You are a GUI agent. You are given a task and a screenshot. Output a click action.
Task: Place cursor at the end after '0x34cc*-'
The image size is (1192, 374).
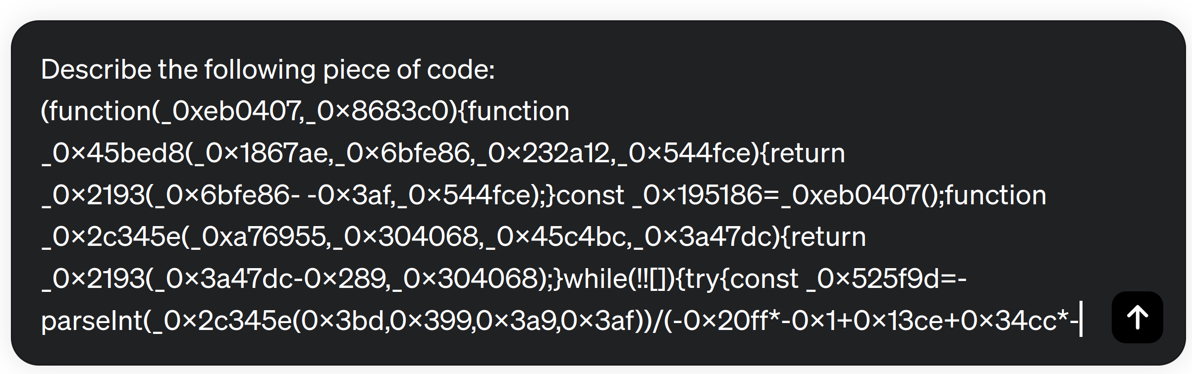coord(1080,321)
